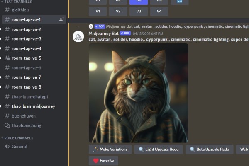Click the invite member icon on room-tap-ve-1
This screenshot has height=166, width=249.
tap(61, 19)
